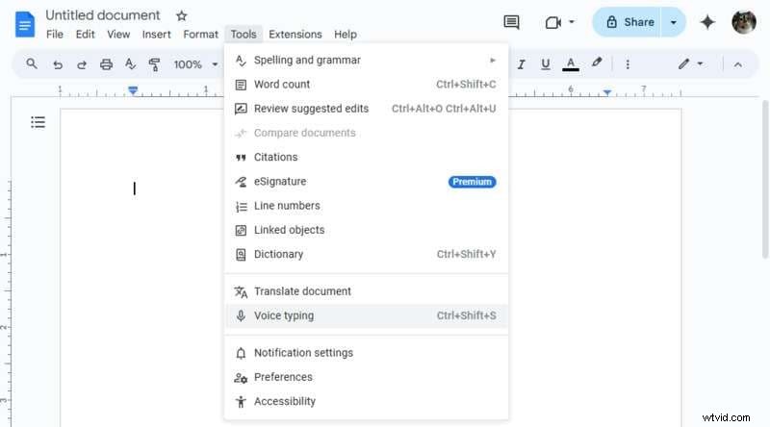
Task: Click the highlight color marker icon
Action: click(x=597, y=64)
